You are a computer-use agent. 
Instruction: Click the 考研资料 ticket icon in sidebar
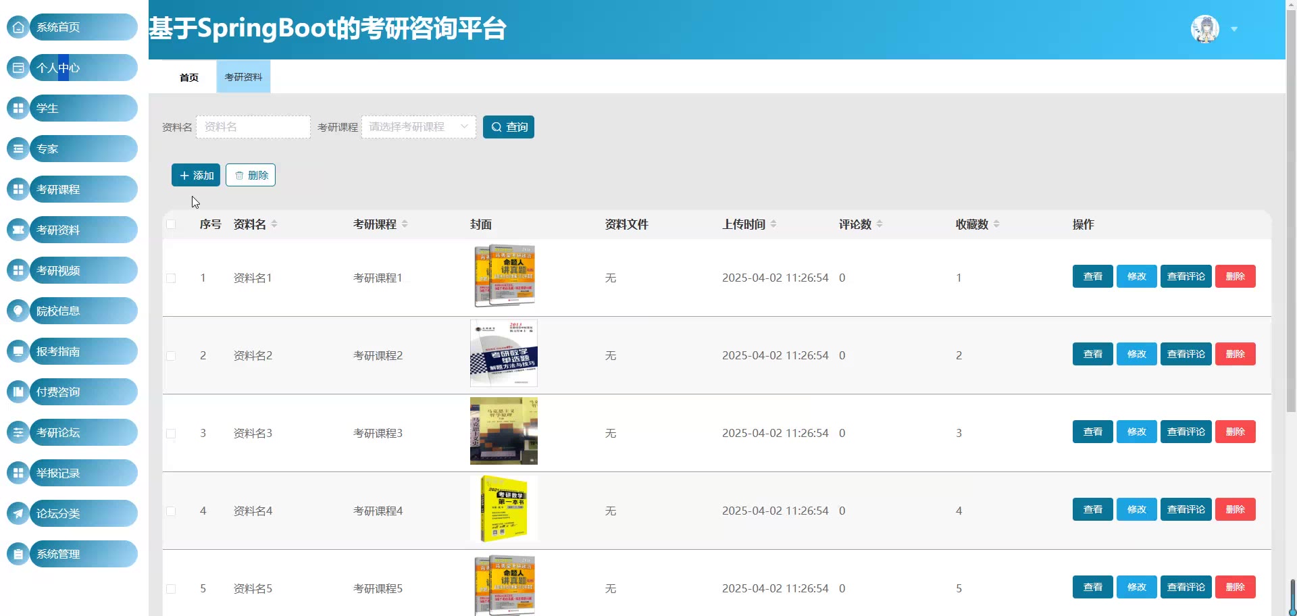click(x=18, y=230)
